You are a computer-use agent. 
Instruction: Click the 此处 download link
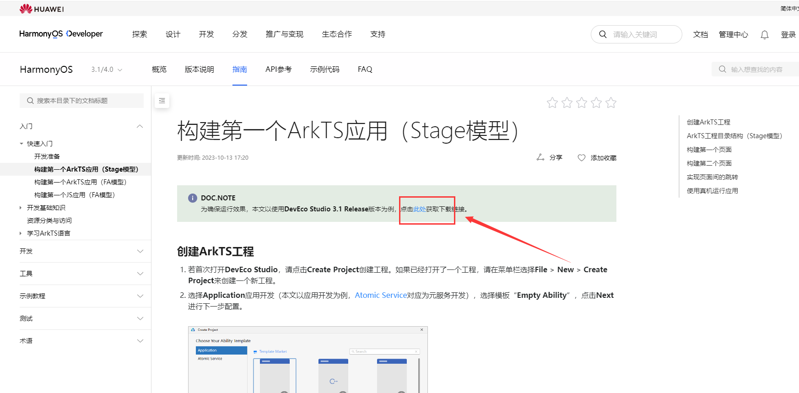[420, 209]
